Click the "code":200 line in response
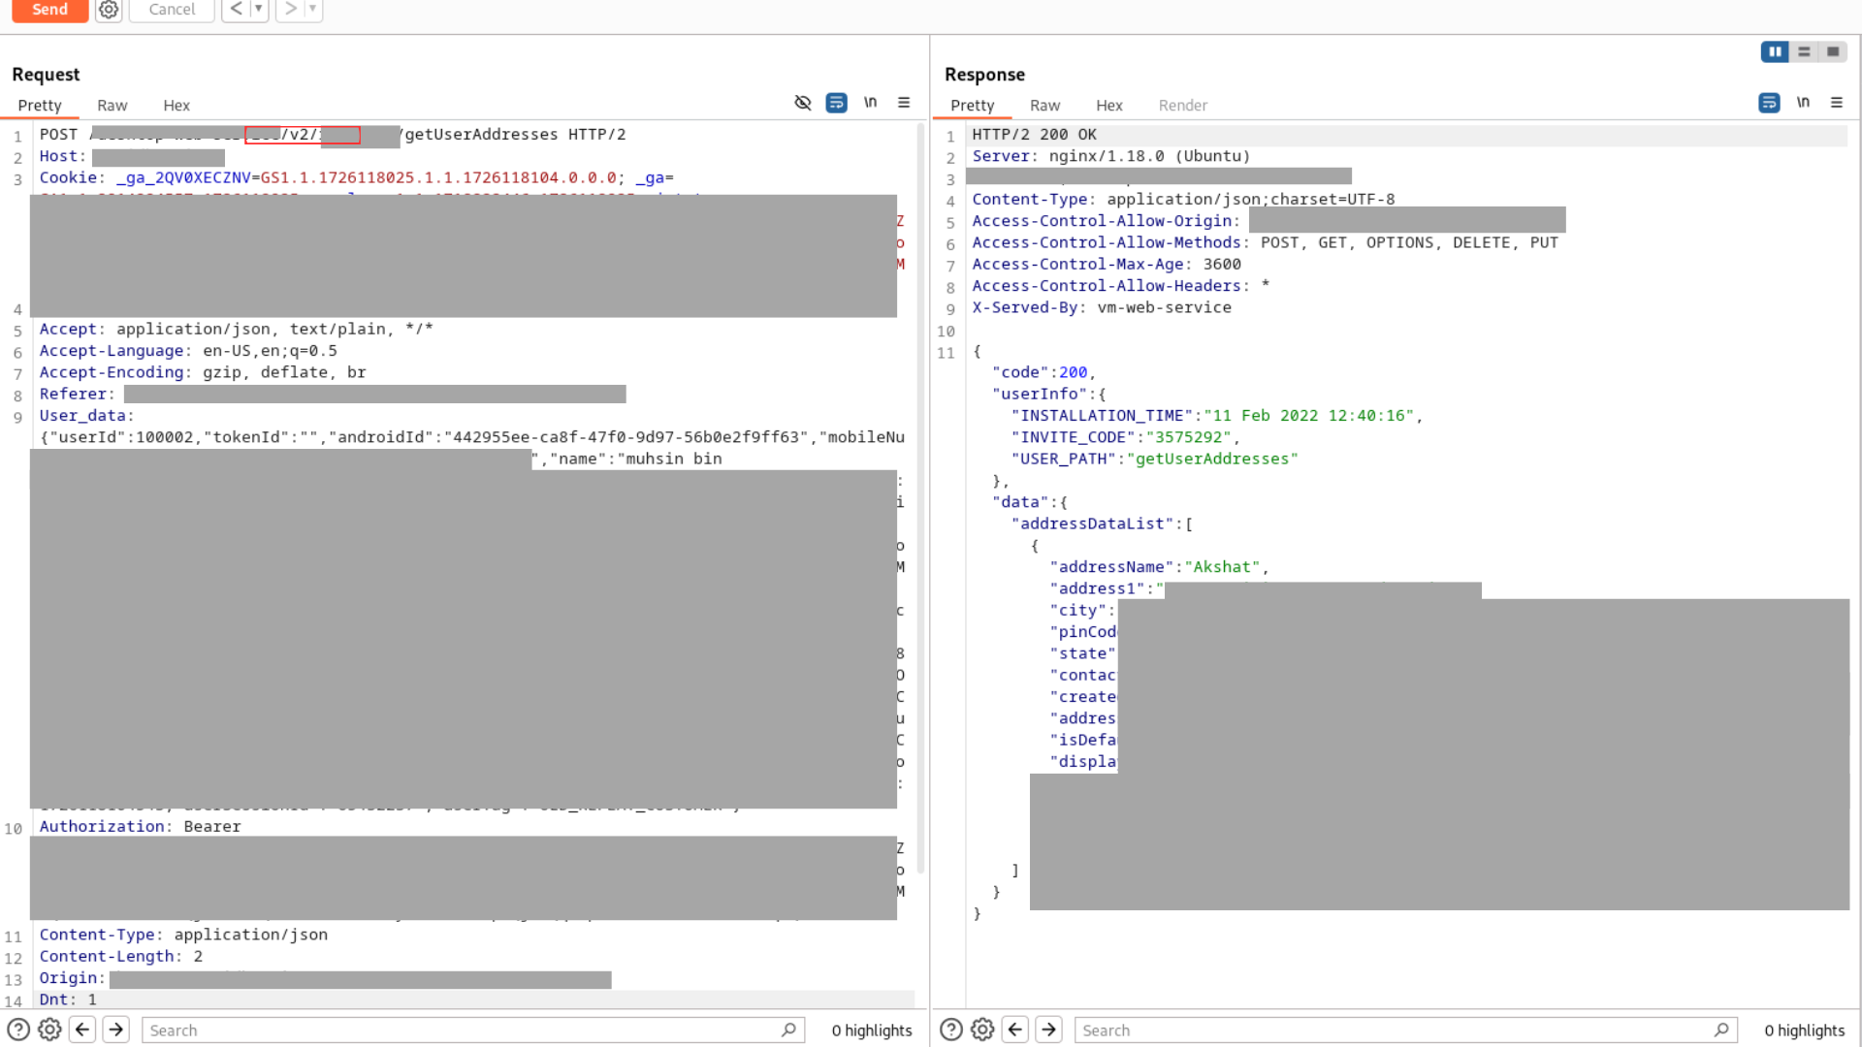Image resolution: width=1862 pixels, height=1047 pixels. pyautogui.click(x=1043, y=372)
